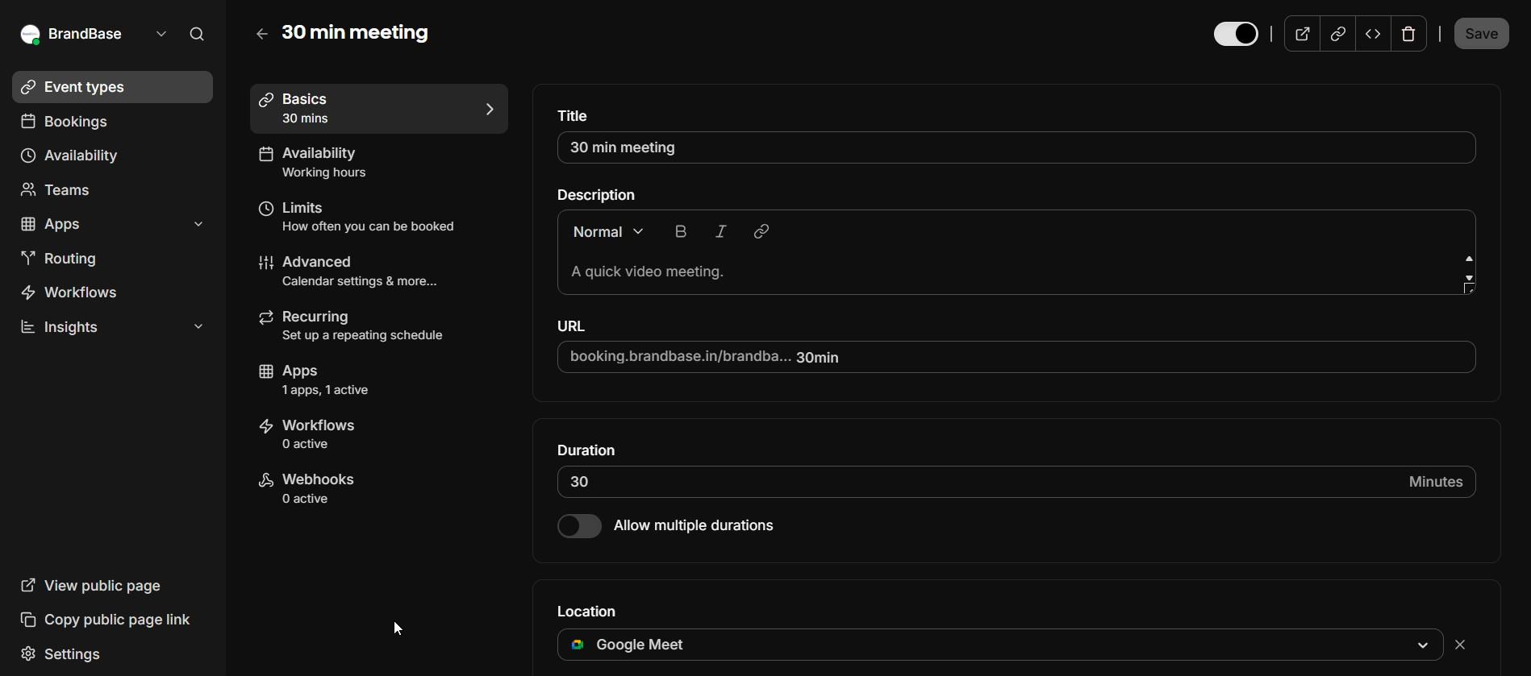Click the Workflows lightning icon in event tabs

click(x=266, y=427)
